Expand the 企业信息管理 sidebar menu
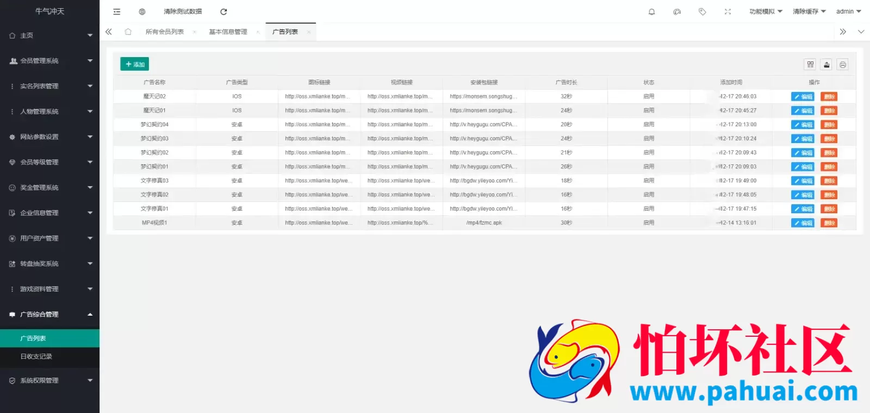This screenshot has height=413, width=870. point(49,213)
